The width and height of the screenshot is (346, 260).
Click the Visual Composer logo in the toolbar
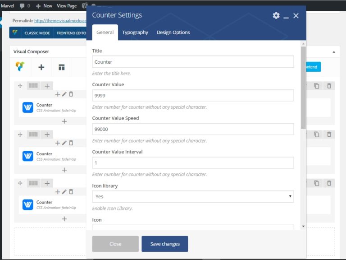pyautogui.click(x=20, y=67)
